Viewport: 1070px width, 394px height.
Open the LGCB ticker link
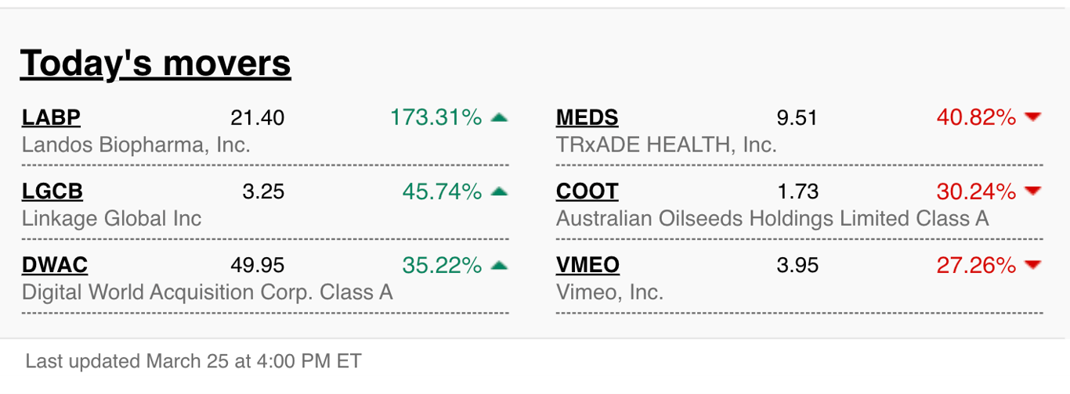tap(52, 192)
